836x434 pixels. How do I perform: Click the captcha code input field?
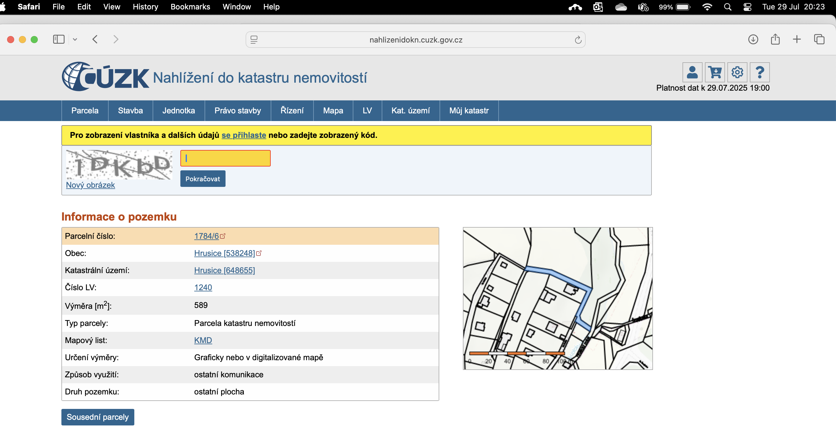coord(225,158)
